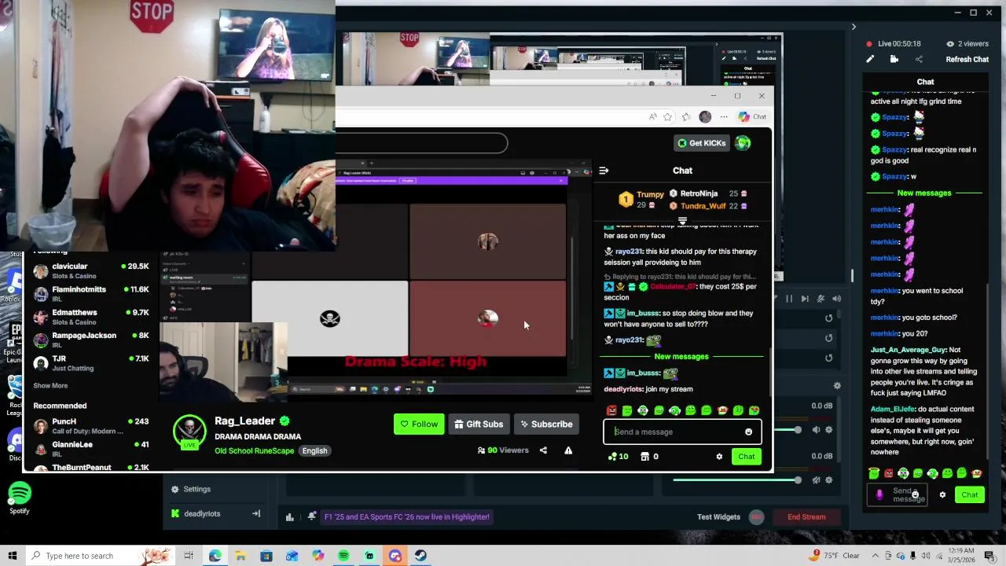Screen dimensions: 1006x566
Task: Select the Streamlabs Chat tab header
Action: pos(925,82)
